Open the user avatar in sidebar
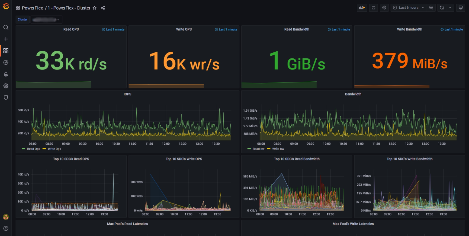 click(6, 217)
